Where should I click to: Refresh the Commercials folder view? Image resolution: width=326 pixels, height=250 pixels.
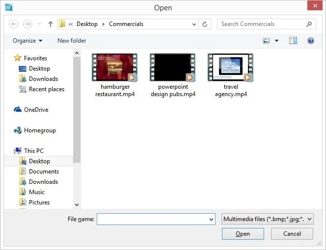(205, 25)
